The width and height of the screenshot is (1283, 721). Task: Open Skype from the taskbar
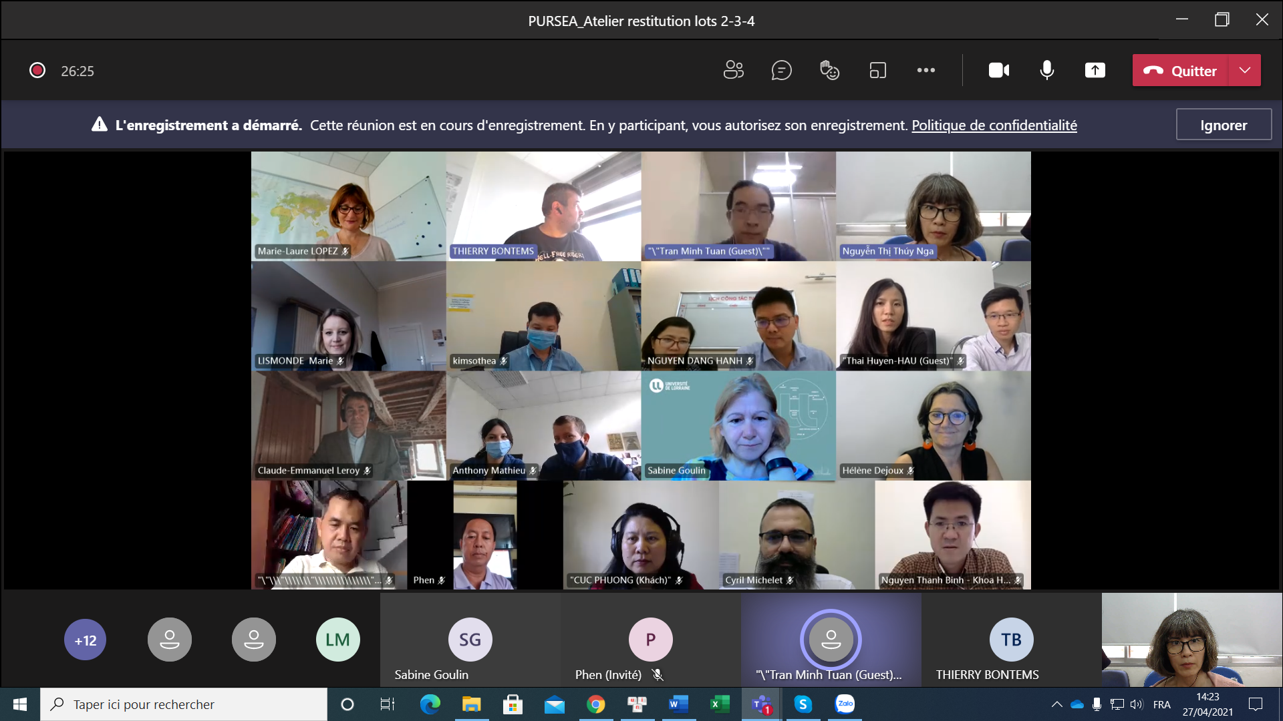(x=803, y=704)
